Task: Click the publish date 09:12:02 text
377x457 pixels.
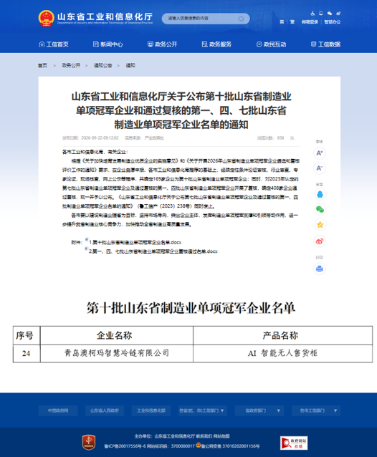Action: [100, 138]
